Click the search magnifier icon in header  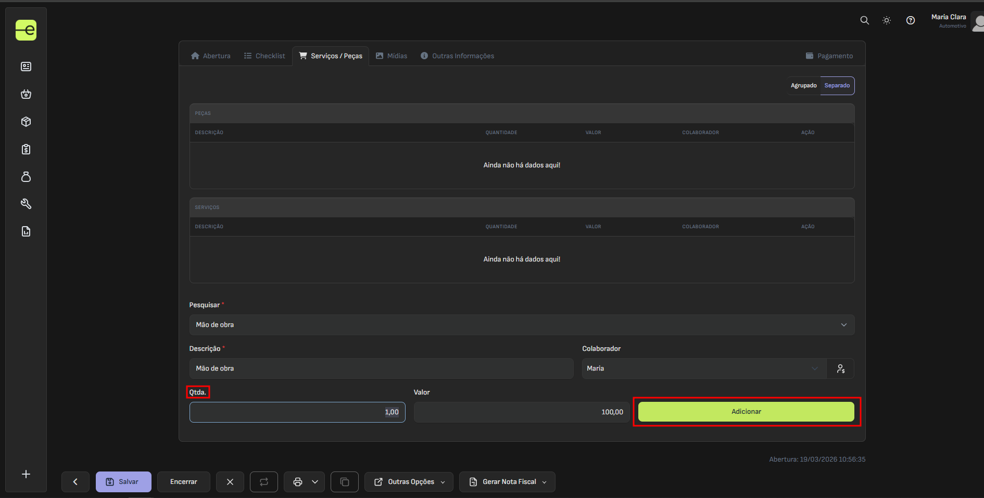click(864, 20)
